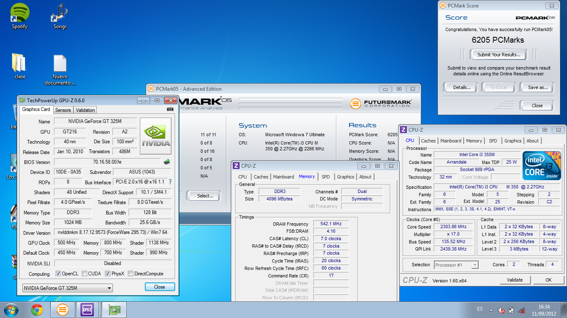This screenshot has height=318, width=567.
Task: Switch to GPU-Z taskbar icon
Action: point(113,310)
